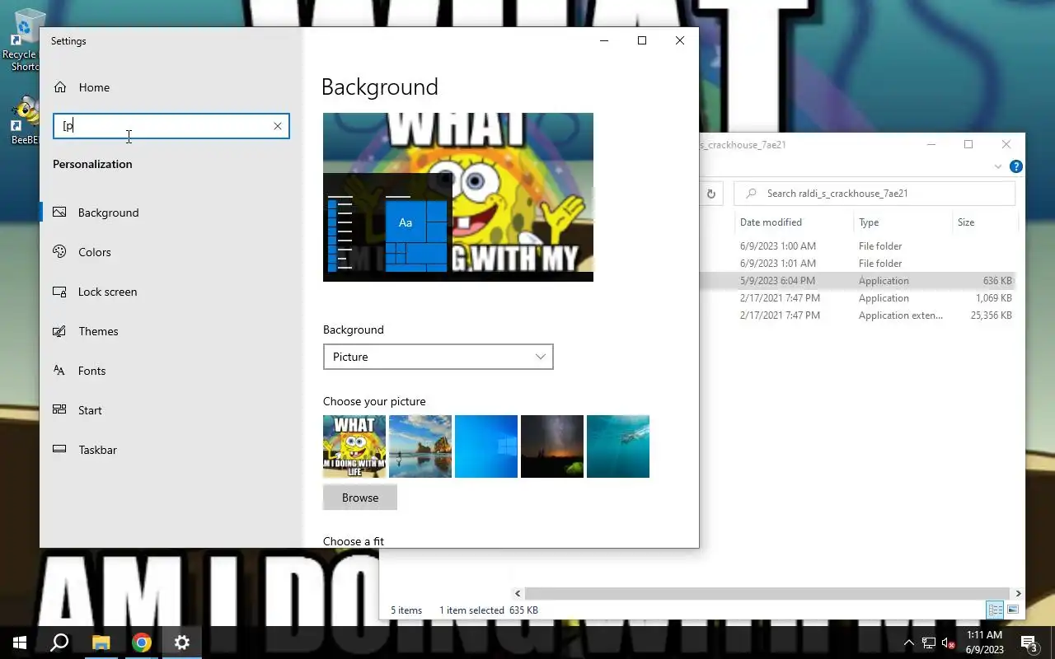Click the Fonts letter icon
Screen dimensions: 1055x659
(59, 370)
